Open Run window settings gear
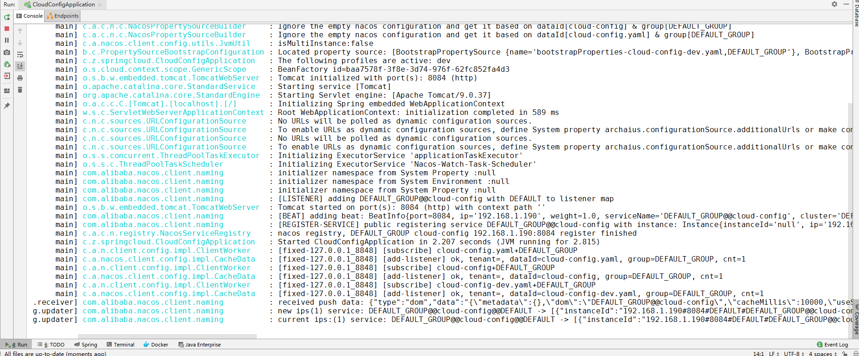The width and height of the screenshot is (859, 356). 834,4
